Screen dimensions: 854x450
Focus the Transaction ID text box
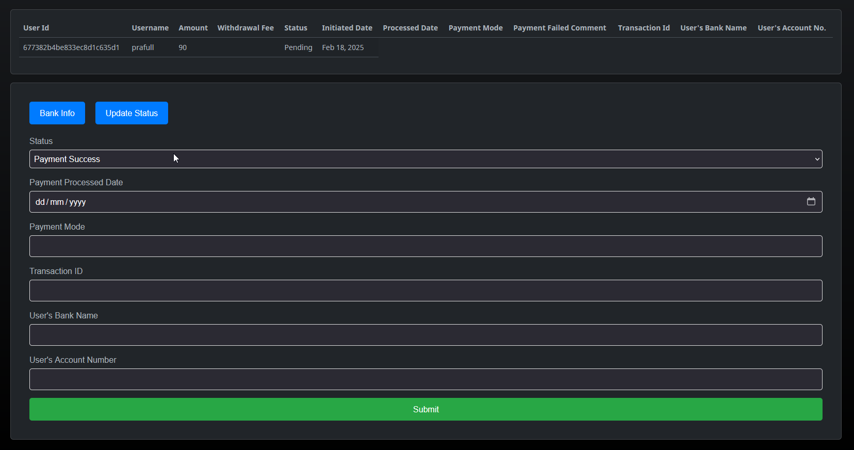click(425, 291)
